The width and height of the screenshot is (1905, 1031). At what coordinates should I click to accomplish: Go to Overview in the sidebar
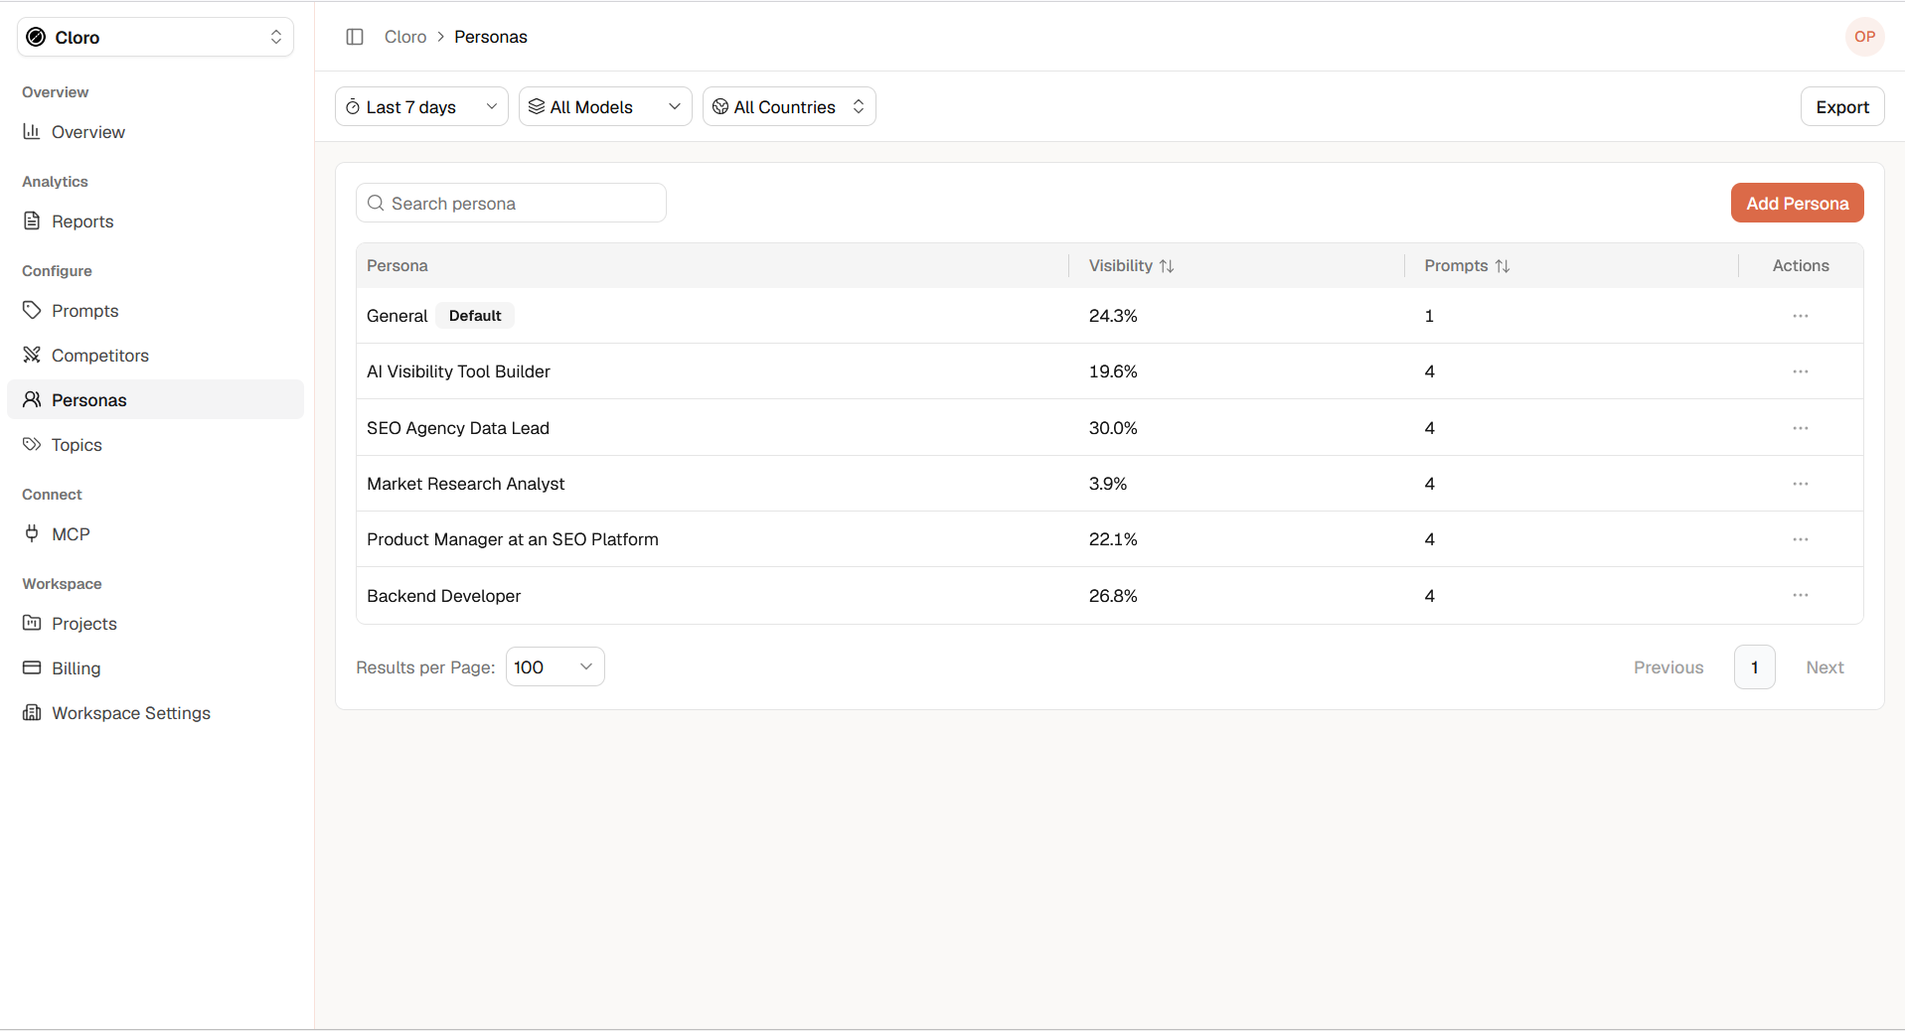(155, 132)
